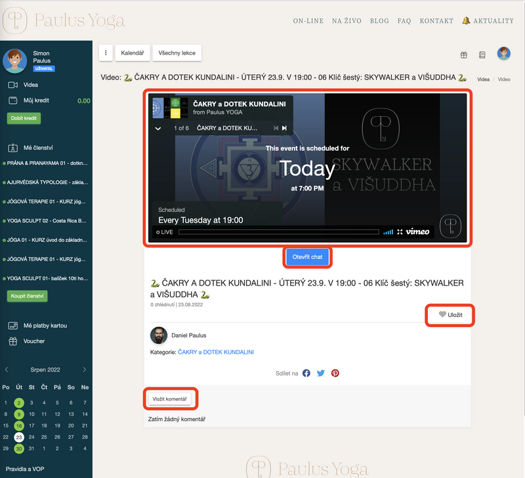Open the KONTAKT page

point(436,21)
